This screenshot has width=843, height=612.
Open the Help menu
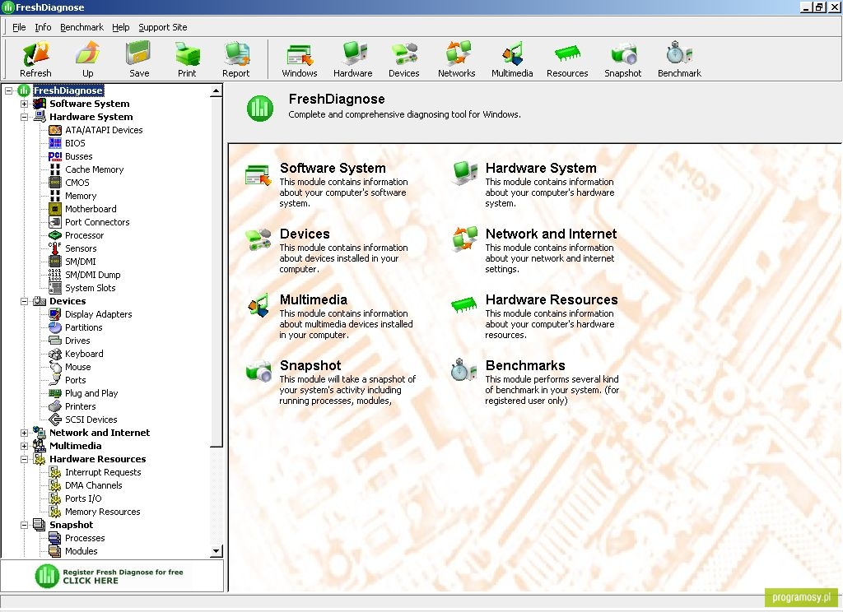120,27
